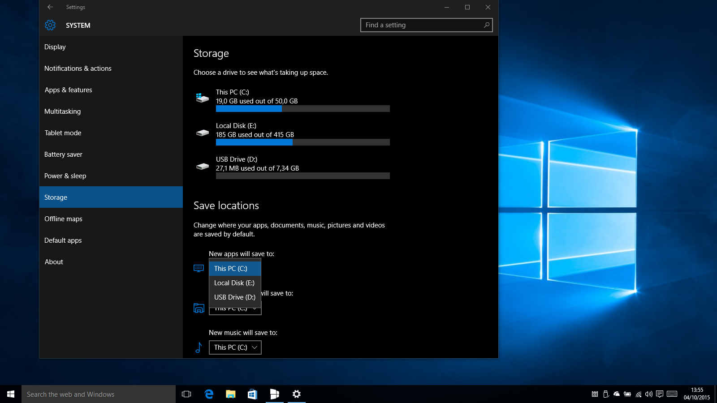Click the flag app icon next to Store on the taskbar

pos(274,394)
